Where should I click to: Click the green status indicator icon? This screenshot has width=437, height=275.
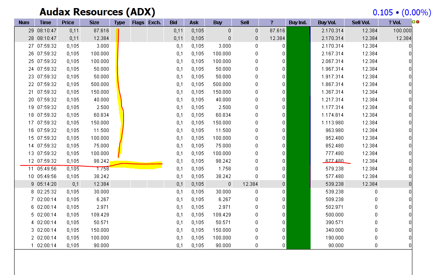(414, 22)
